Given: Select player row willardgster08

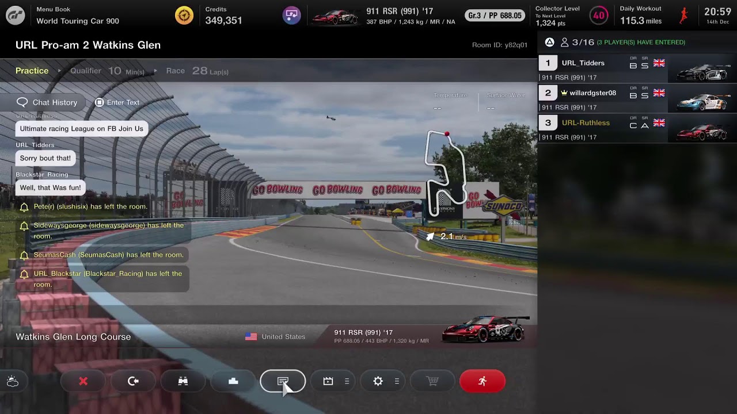Looking at the screenshot, I should point(637,98).
